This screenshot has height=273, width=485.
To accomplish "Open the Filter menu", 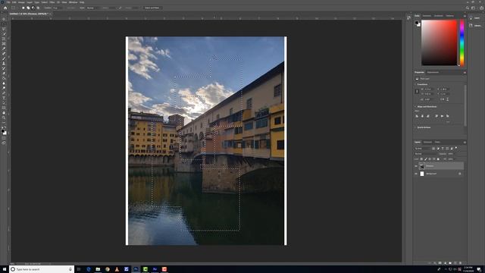I will tap(52, 2).
